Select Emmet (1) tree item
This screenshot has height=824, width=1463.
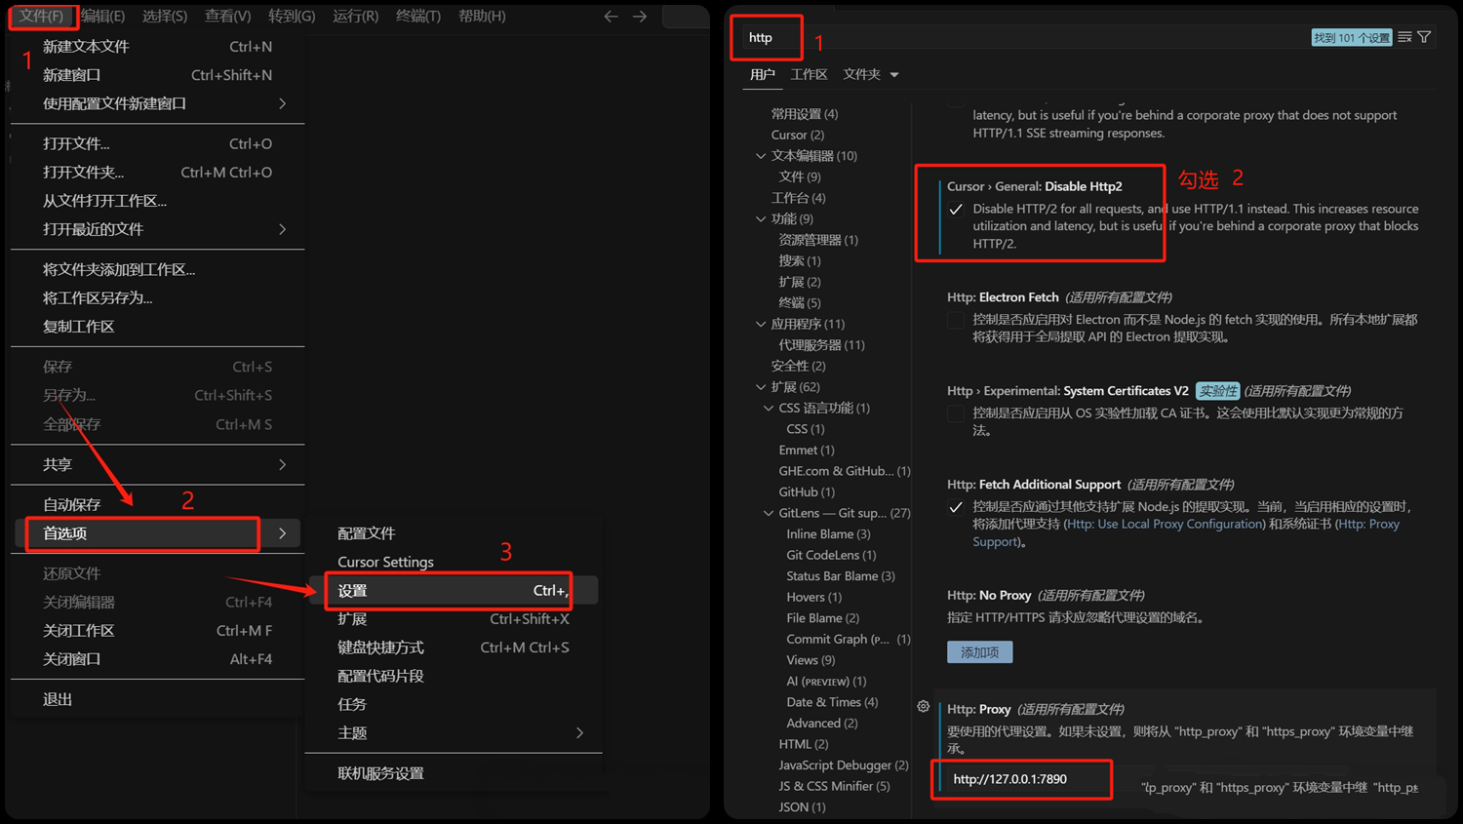coord(807,451)
